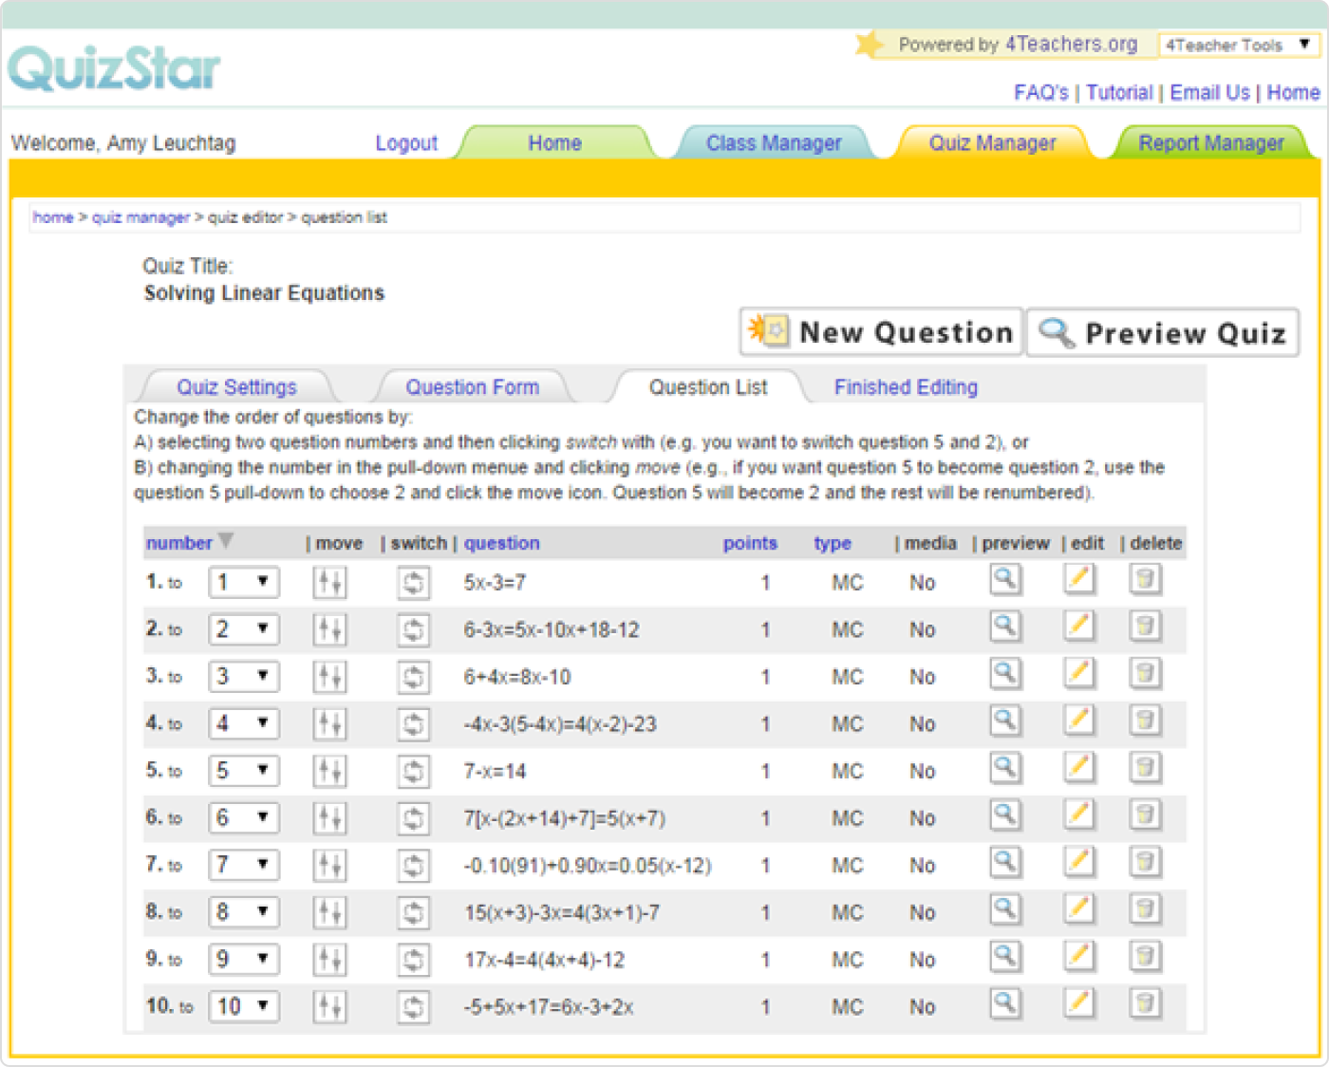
Task: Open position dropdown for question 1
Action: [244, 582]
